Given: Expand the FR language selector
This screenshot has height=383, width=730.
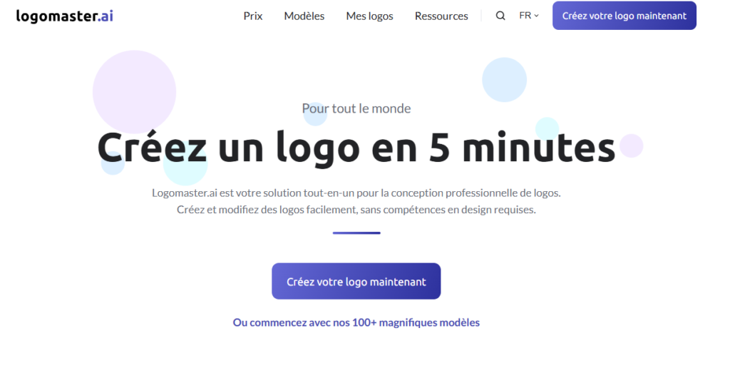Looking at the screenshot, I should pyautogui.click(x=529, y=16).
